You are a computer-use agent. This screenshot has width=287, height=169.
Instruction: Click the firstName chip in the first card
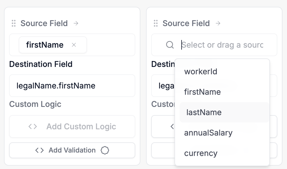[45, 45]
